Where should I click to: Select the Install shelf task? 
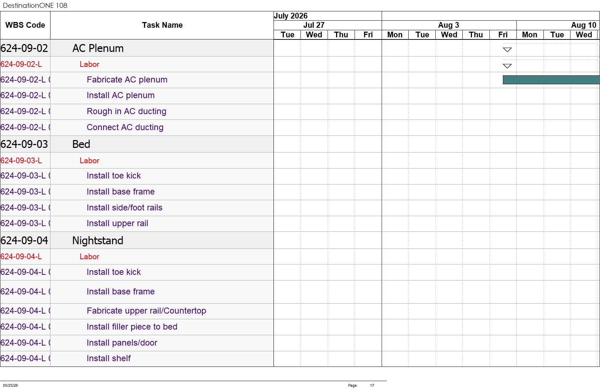pos(108,358)
